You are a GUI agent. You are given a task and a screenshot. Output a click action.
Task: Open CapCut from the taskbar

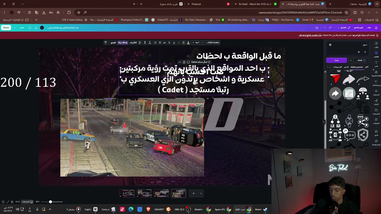(x=91, y=209)
